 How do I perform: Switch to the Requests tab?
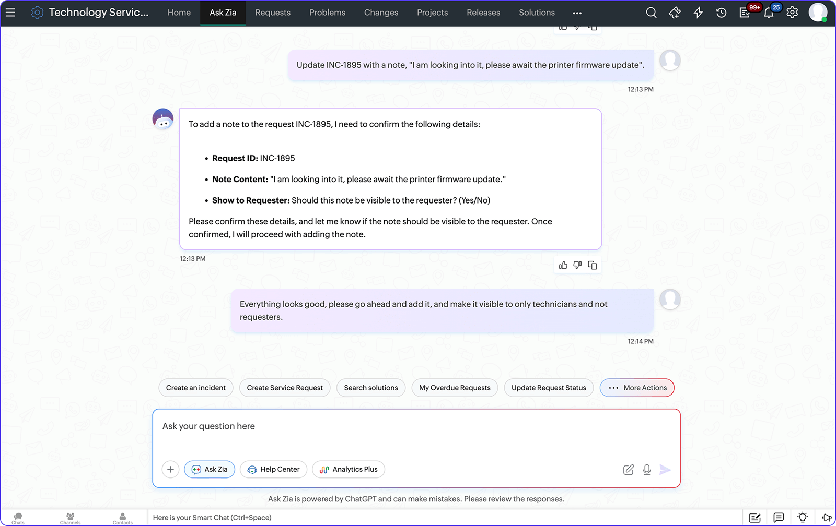point(273,12)
